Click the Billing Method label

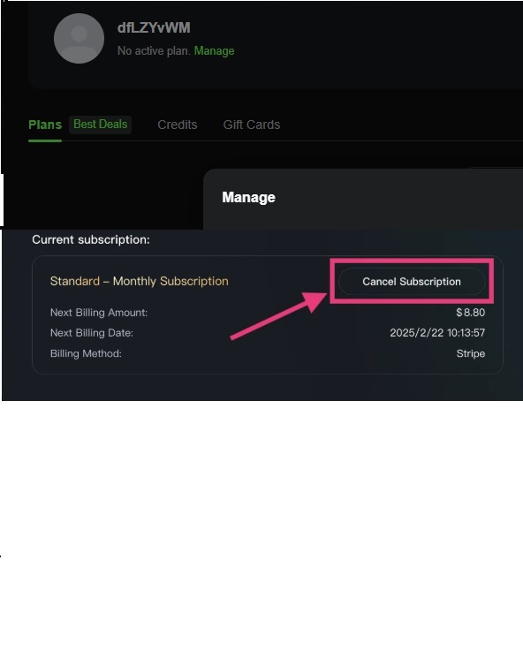point(86,353)
